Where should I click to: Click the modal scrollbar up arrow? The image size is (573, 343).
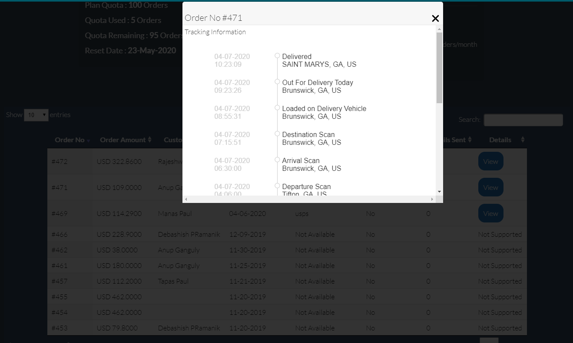(x=439, y=29)
